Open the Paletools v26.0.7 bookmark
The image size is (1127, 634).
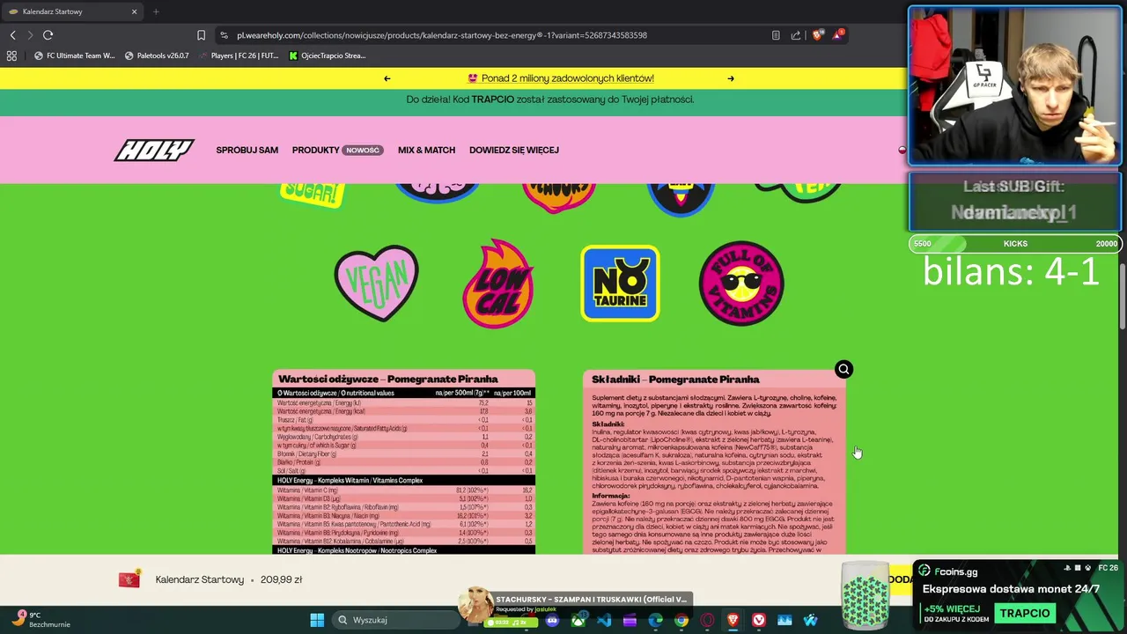pyautogui.click(x=157, y=55)
